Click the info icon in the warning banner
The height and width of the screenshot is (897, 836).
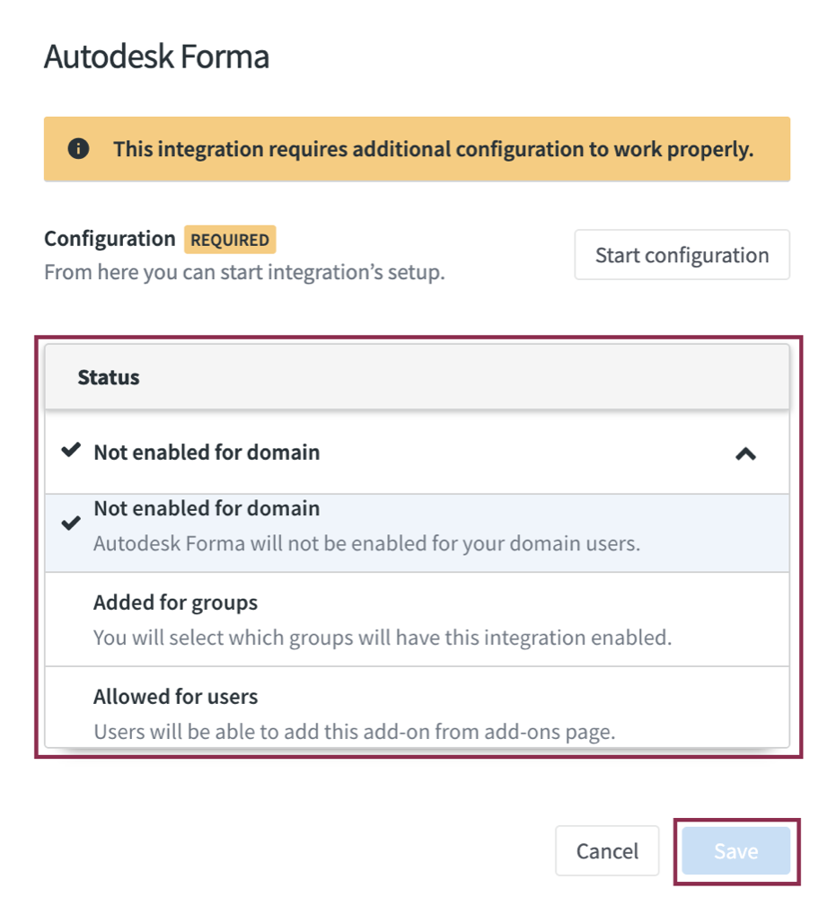point(79,149)
